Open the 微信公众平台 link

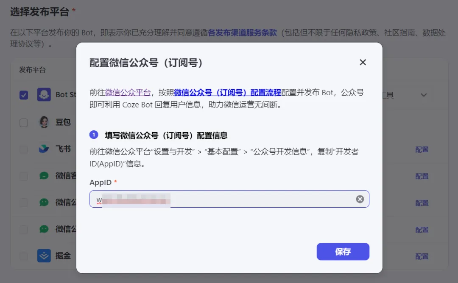[x=128, y=93]
